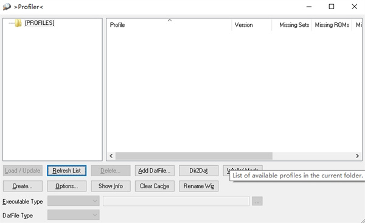This screenshot has height=223, width=365.
Task: Click the Create... button
Action: click(x=23, y=186)
